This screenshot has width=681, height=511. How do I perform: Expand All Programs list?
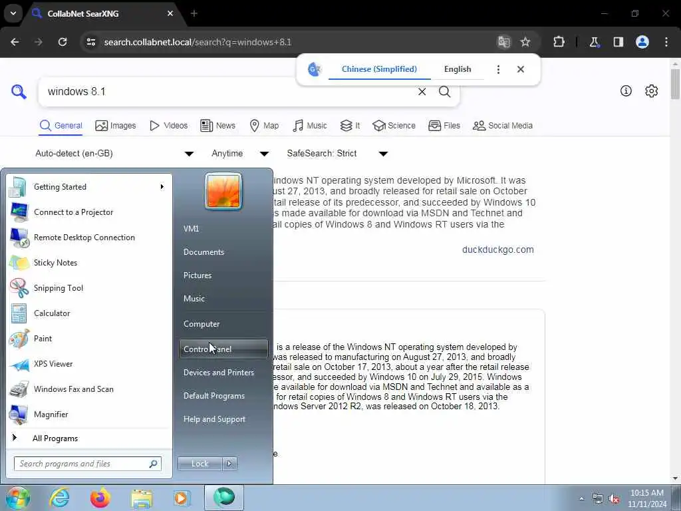point(88,438)
